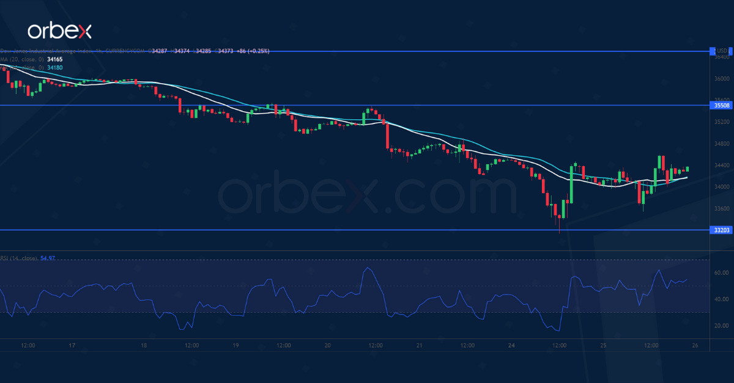Click the USD currency label on price axis
Screen dimensions: 734x383
point(722,51)
